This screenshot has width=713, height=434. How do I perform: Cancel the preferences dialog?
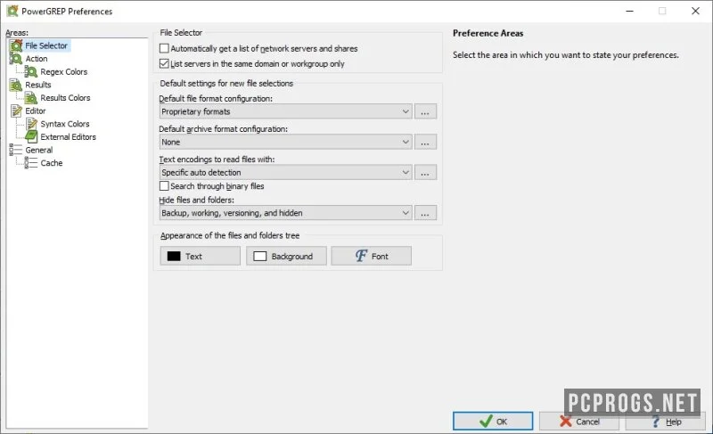click(x=579, y=421)
